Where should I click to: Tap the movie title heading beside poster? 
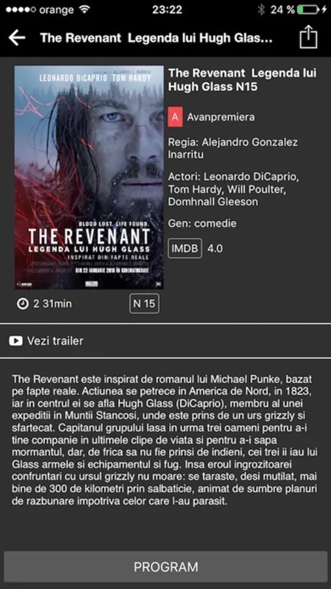coord(242,80)
